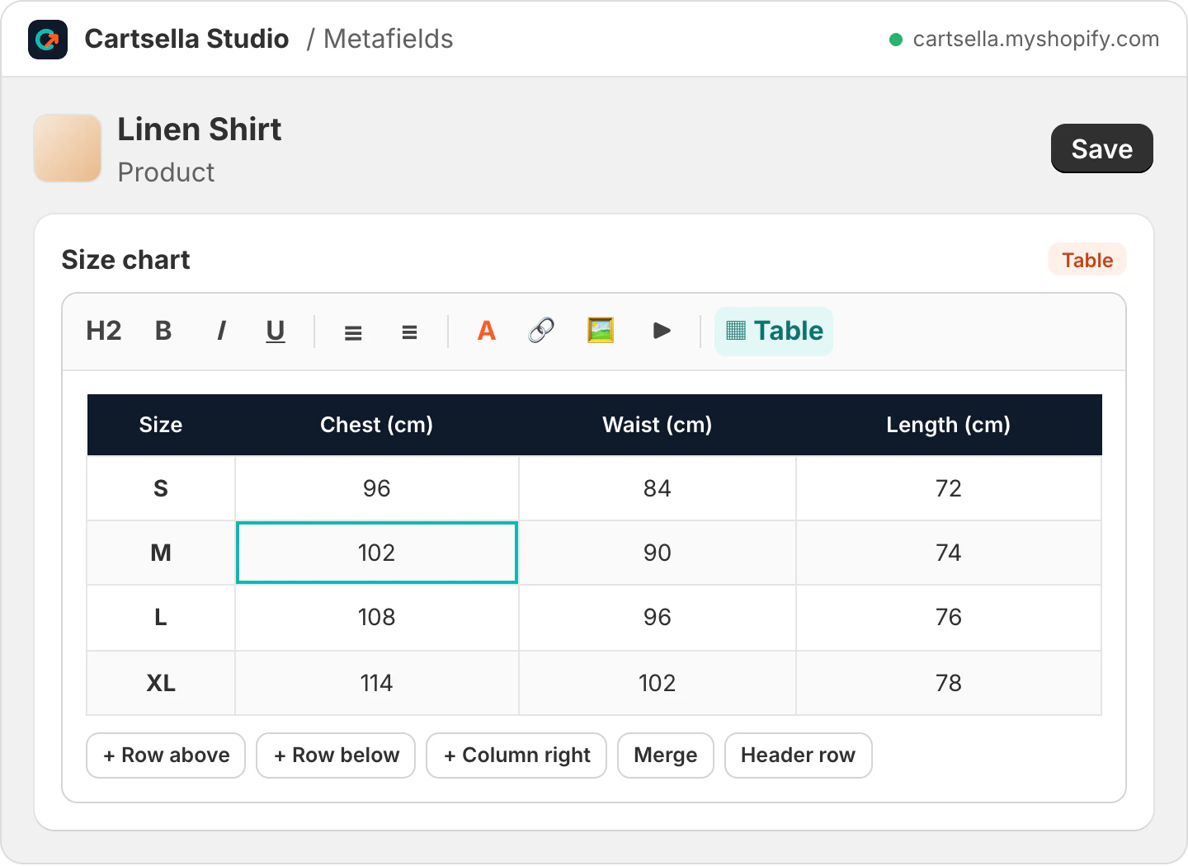This screenshot has height=866, width=1188.
Task: Select the 'Waist (cm)' header cell
Action: pyautogui.click(x=658, y=425)
